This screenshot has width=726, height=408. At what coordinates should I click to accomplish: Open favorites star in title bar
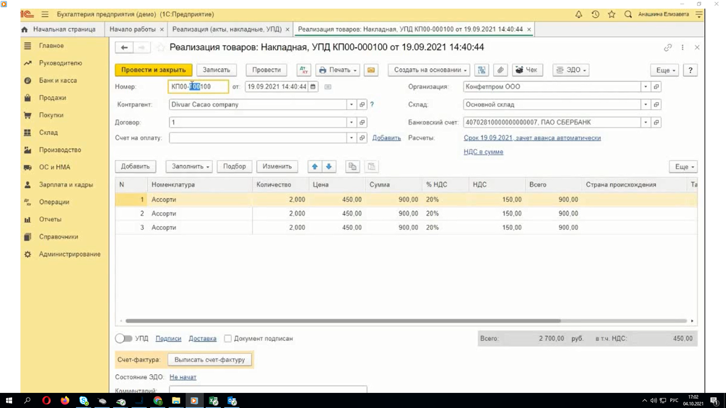[x=612, y=14]
